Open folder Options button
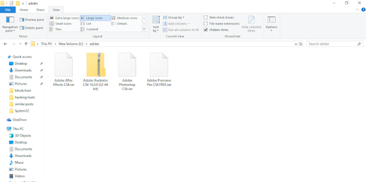The width and height of the screenshot is (366, 182). click(x=271, y=24)
